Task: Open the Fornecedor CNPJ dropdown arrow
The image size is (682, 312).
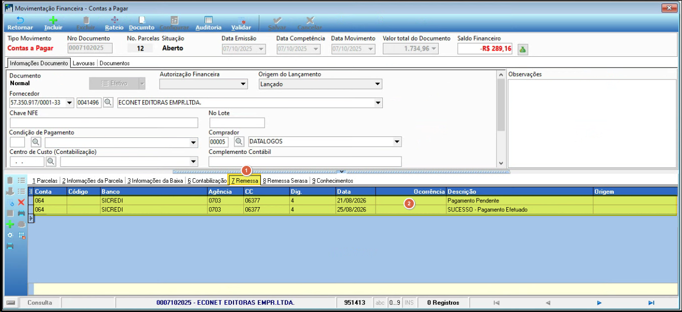Action: click(70, 102)
